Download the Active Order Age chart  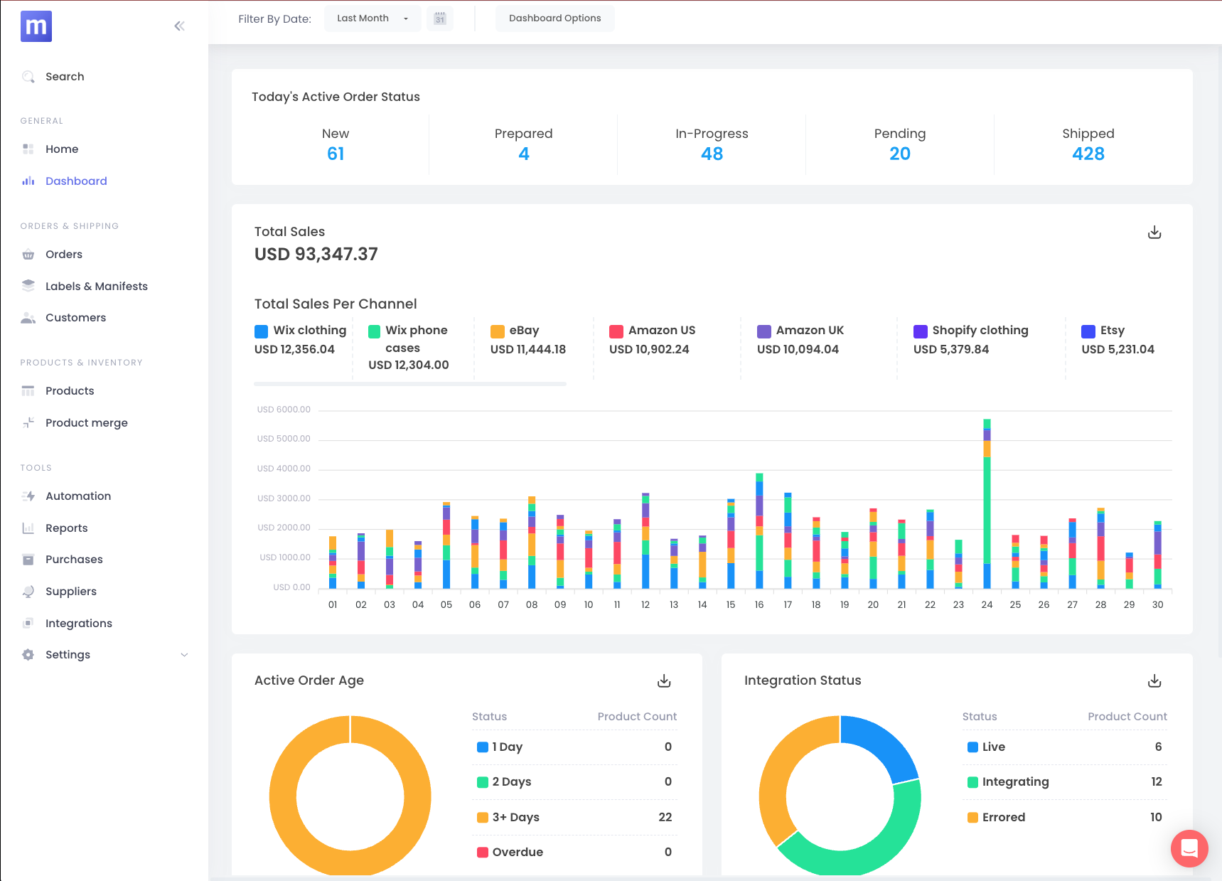[664, 681]
